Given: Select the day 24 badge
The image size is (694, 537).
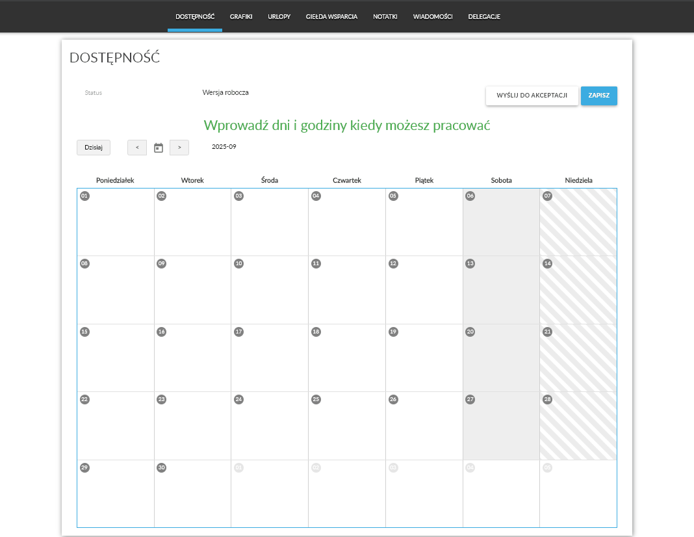Looking at the screenshot, I should pos(238,399).
